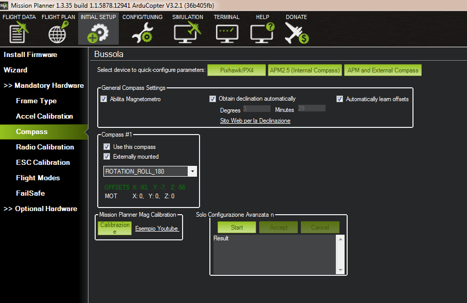Select Flight Modes in sidebar

38,178
